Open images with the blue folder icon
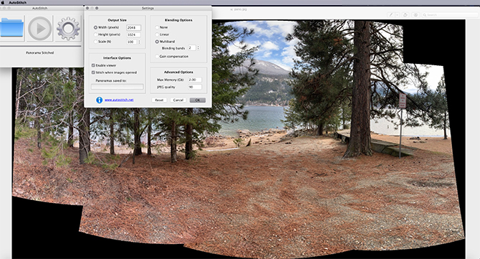Image resolution: width=480 pixels, height=259 pixels. [x=11, y=28]
